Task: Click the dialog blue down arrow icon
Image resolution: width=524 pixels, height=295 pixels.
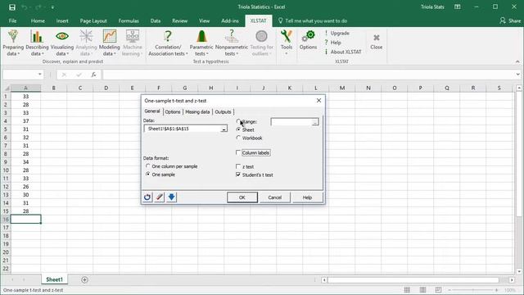Action: pyautogui.click(x=171, y=197)
